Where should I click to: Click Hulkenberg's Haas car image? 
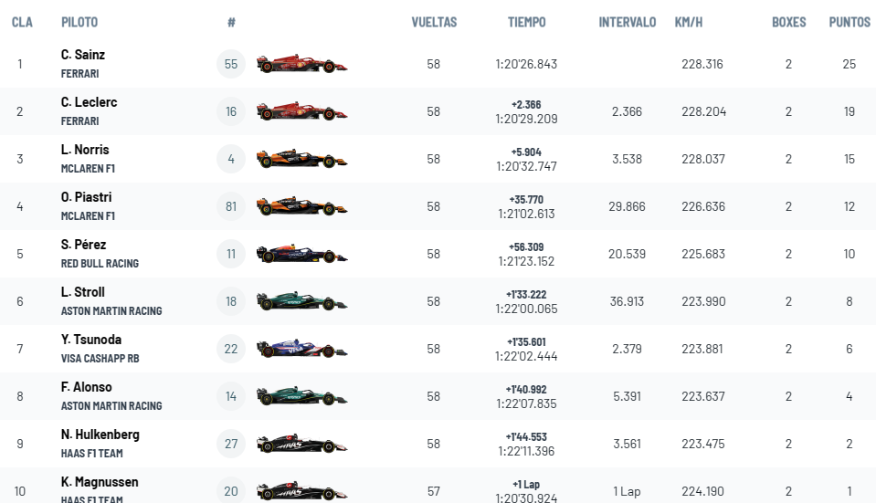pyautogui.click(x=301, y=444)
